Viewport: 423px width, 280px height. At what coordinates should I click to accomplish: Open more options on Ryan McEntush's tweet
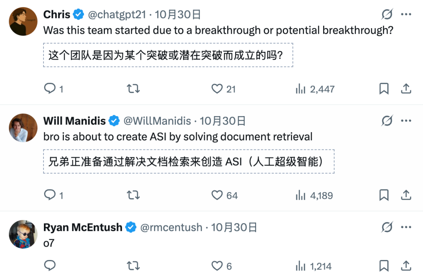pyautogui.click(x=406, y=227)
